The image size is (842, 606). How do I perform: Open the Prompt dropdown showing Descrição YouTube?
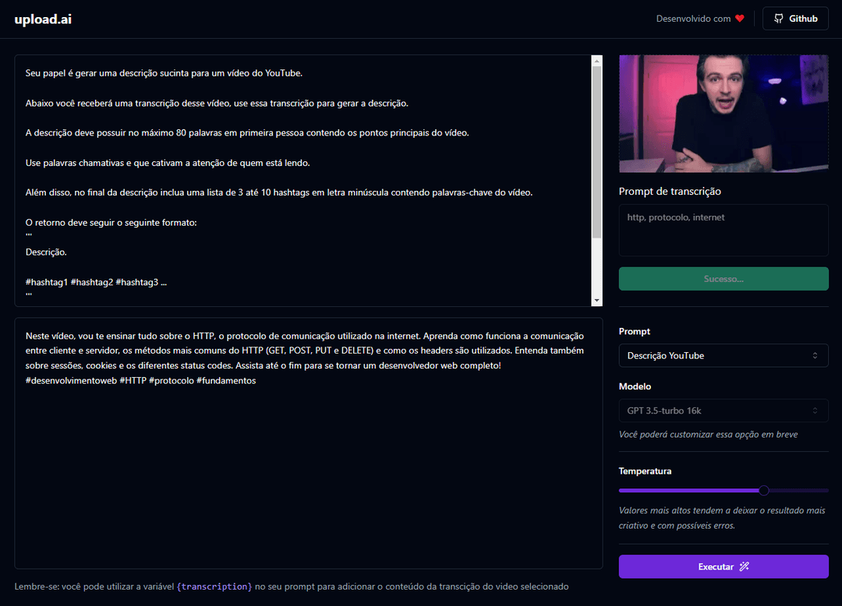[723, 356]
